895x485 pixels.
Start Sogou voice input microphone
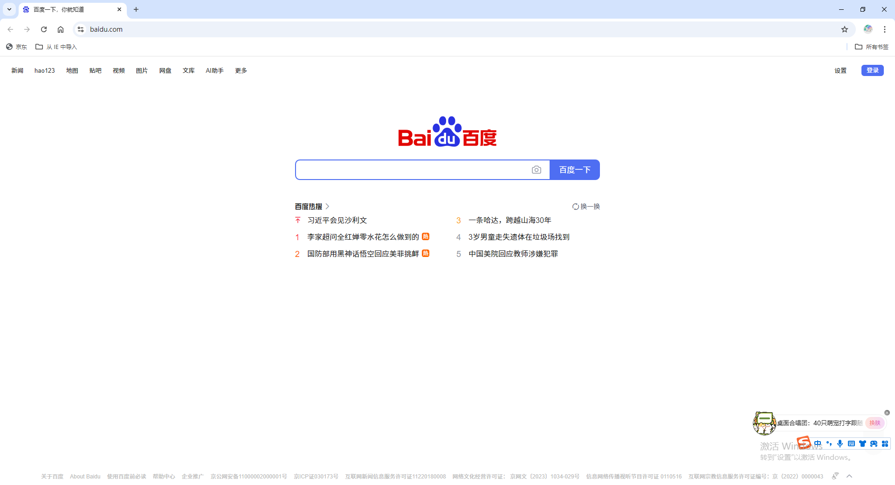click(x=840, y=443)
